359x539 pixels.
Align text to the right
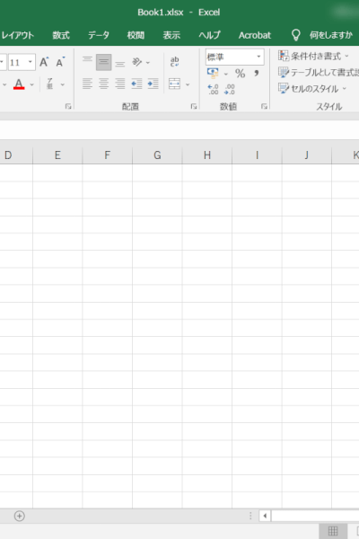120,84
